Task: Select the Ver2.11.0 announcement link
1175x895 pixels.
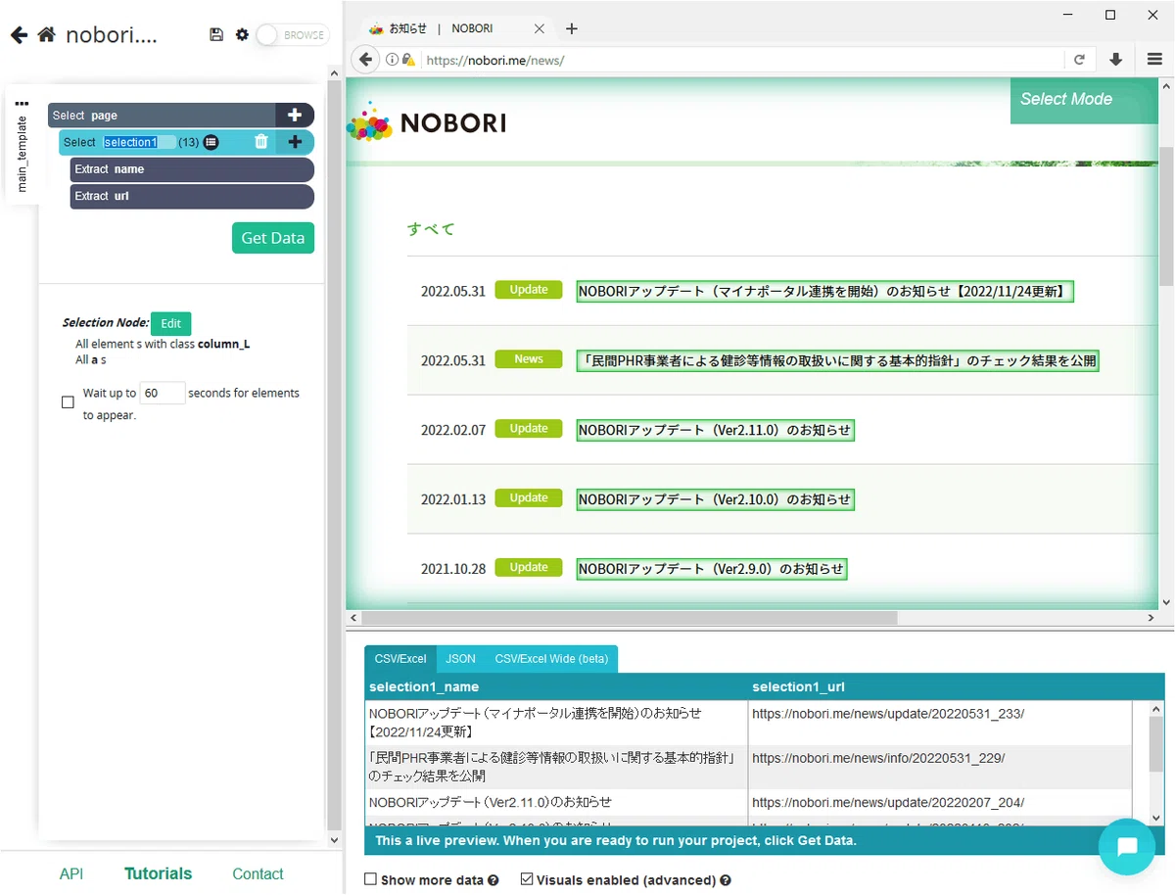Action: coord(715,430)
